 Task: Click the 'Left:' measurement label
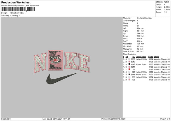pos(125,28)
